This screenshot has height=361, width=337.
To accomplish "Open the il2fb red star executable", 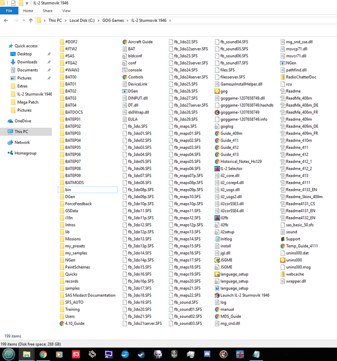I will [221, 218].
